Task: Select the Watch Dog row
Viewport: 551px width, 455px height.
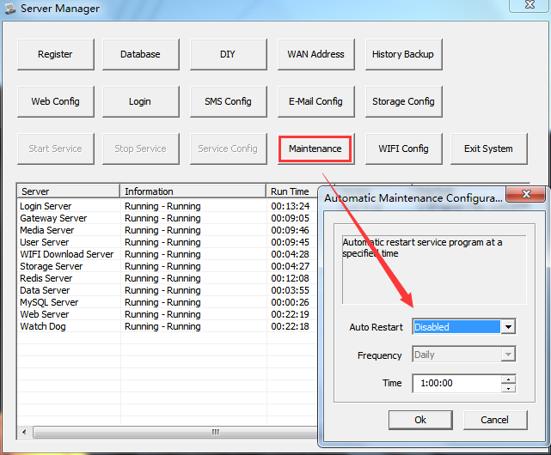Action: point(168,326)
